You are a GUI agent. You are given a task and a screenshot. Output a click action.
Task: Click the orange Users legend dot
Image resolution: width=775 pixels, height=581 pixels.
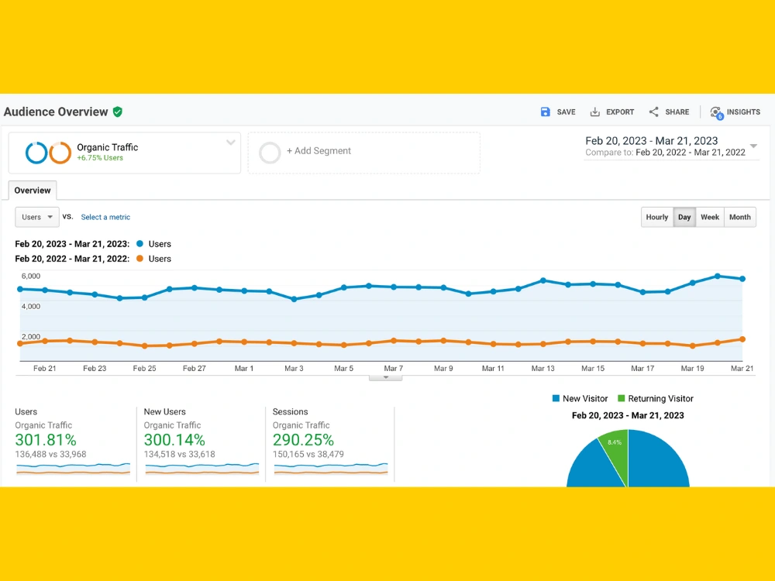139,259
